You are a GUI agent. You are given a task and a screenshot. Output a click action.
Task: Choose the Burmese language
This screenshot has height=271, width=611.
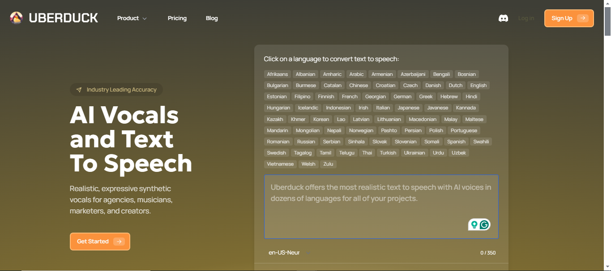(x=306, y=85)
